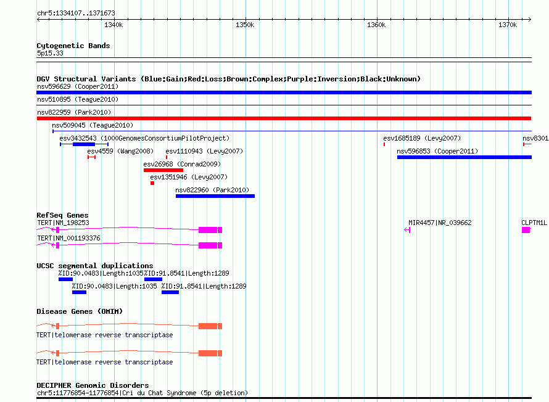Viewport: 549px width, 402px height.
Task: Click the 5p15.33 cytogenetic band label
Action: coord(50,53)
